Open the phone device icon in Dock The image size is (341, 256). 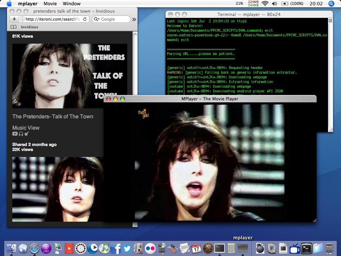272,248
